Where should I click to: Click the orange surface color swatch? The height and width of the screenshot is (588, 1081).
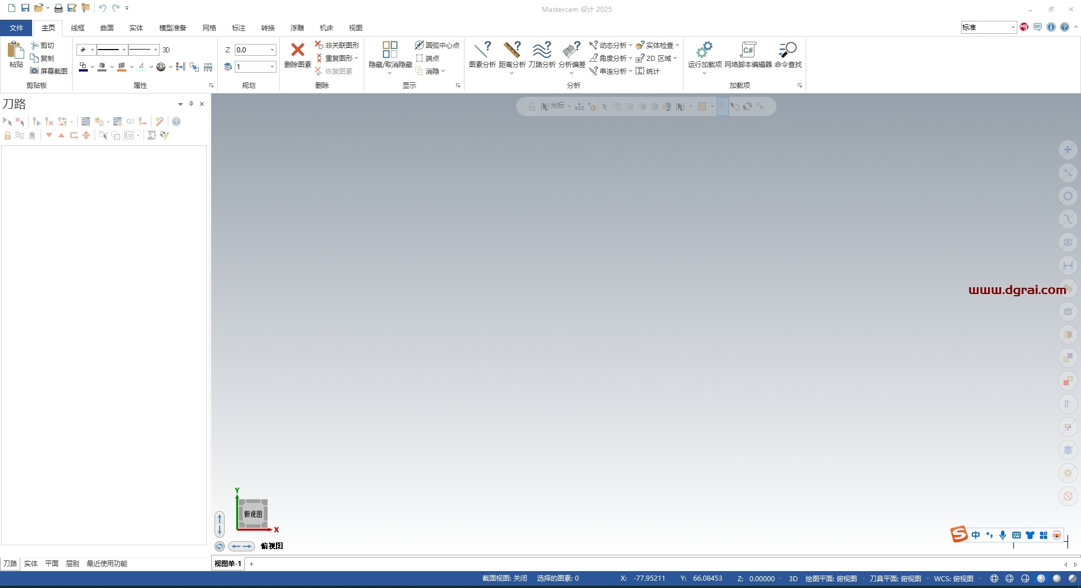point(122,67)
